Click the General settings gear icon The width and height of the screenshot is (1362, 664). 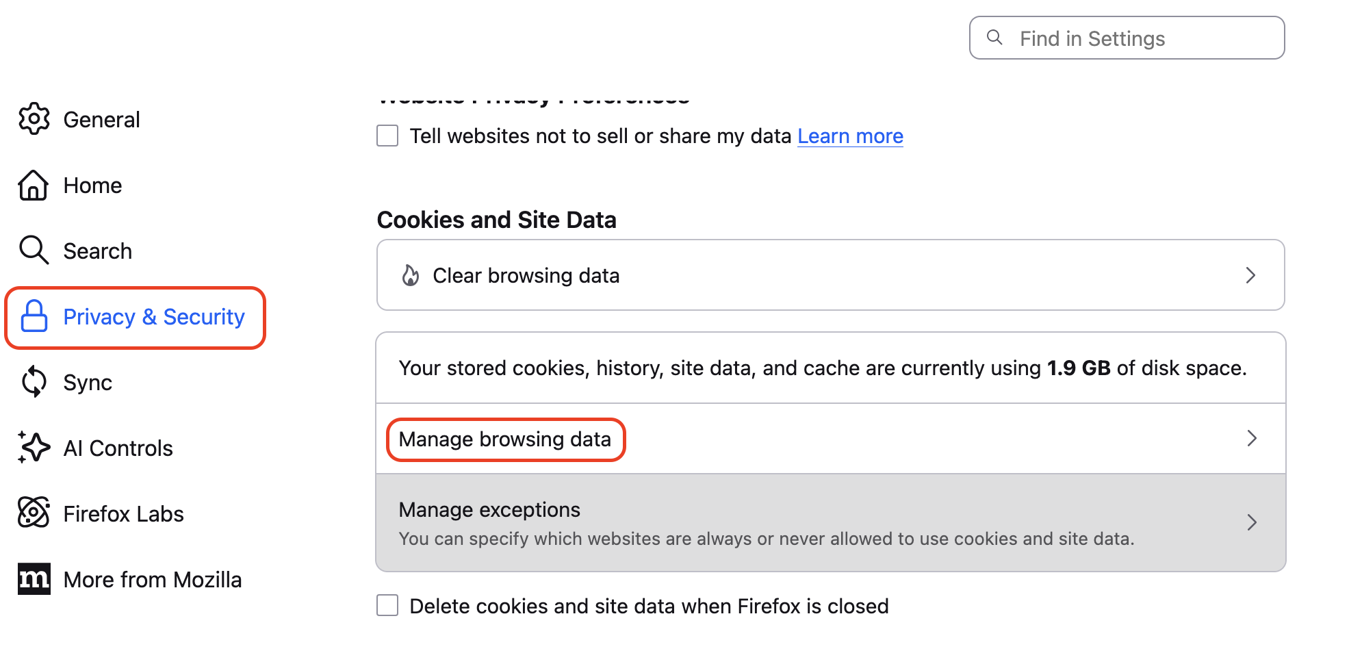pyautogui.click(x=34, y=118)
